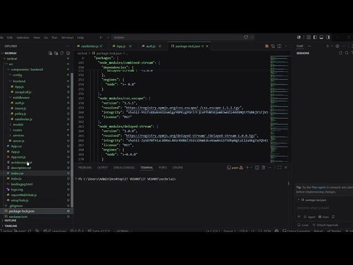Switch to App.js editor tab
The height and width of the screenshot is (265, 353).
121,46
